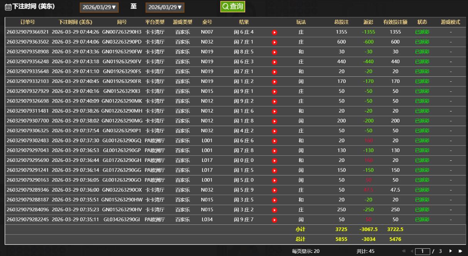This screenshot has width=468, height=256.
Task: Go to the next page
Action: coord(450,251)
